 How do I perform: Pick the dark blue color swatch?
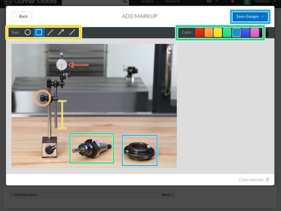(245, 32)
